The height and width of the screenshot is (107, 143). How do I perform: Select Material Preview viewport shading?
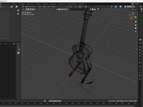(x=132, y=7)
